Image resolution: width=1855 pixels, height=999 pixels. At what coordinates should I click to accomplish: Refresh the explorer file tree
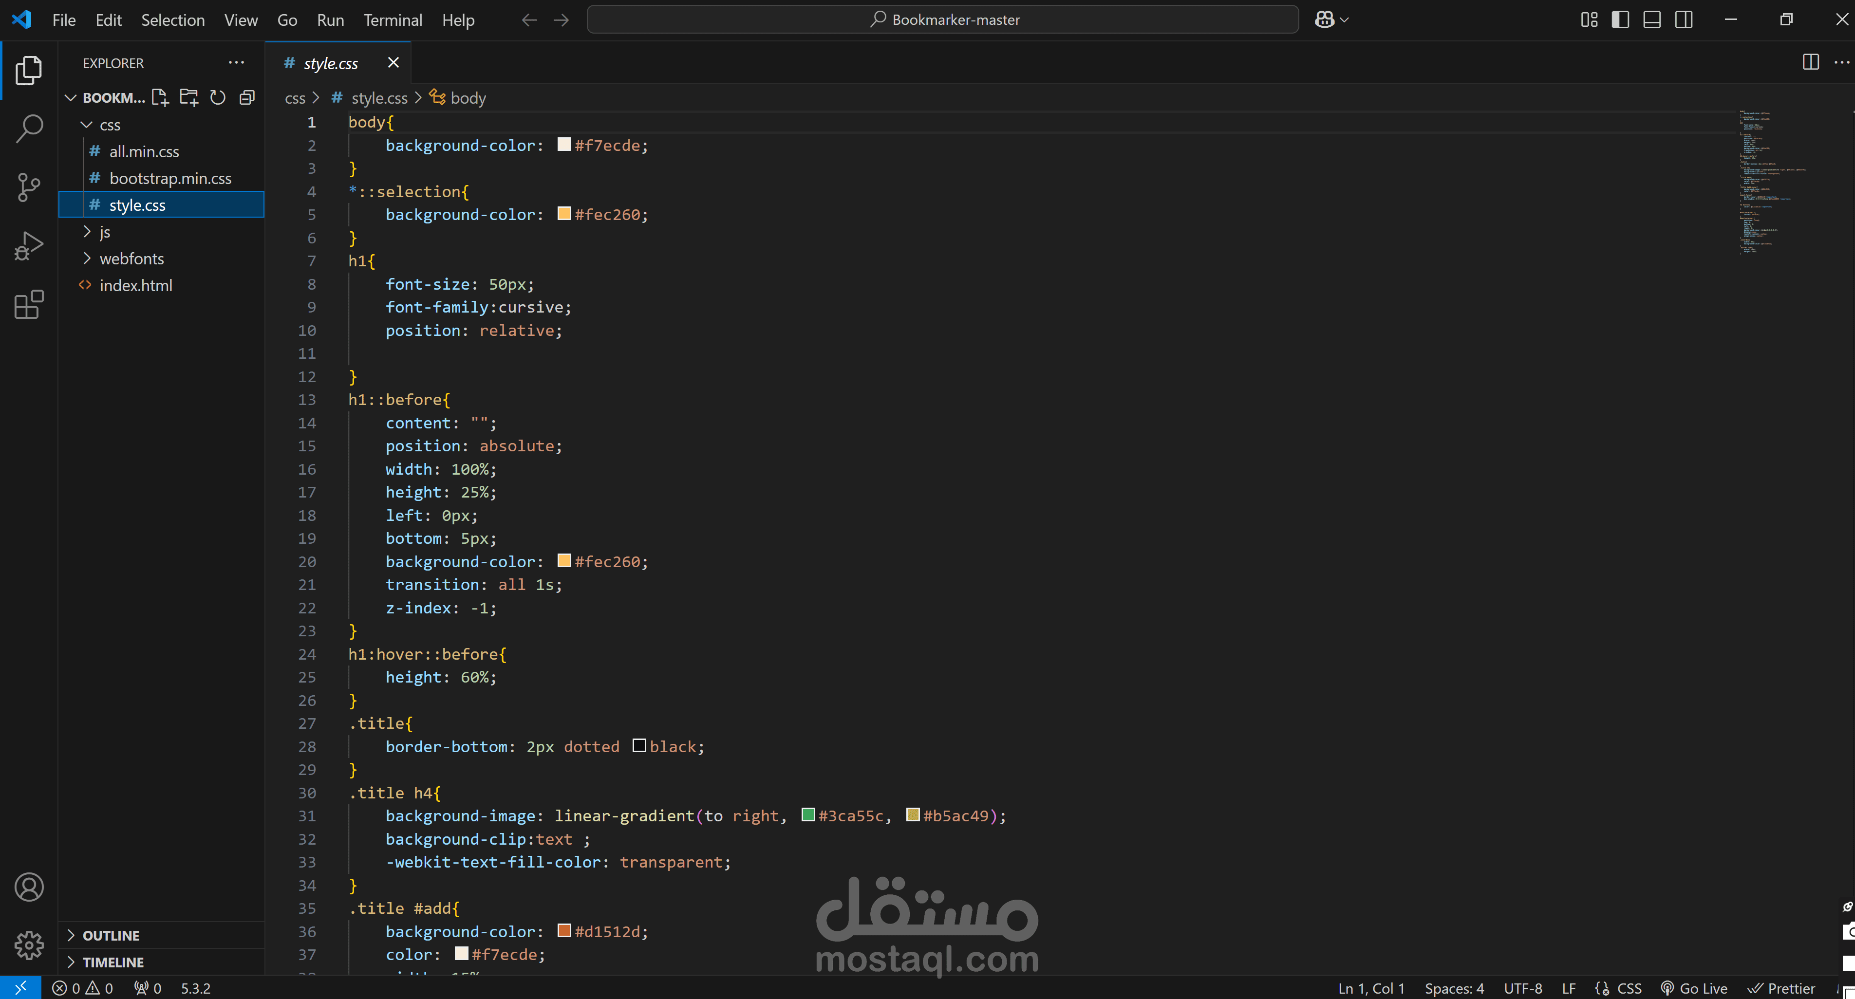(x=218, y=97)
